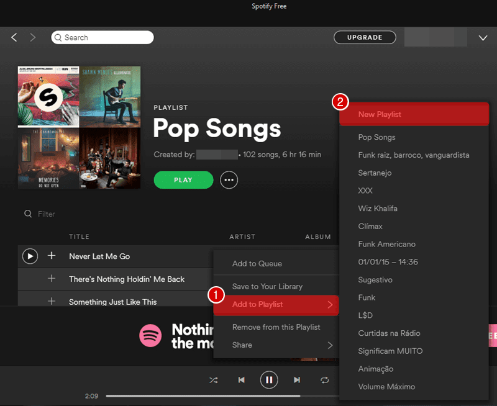Click the plus icon on There's Nothing Holdin' Me Back
Viewport: 497px width, 406px height.
[52, 279]
